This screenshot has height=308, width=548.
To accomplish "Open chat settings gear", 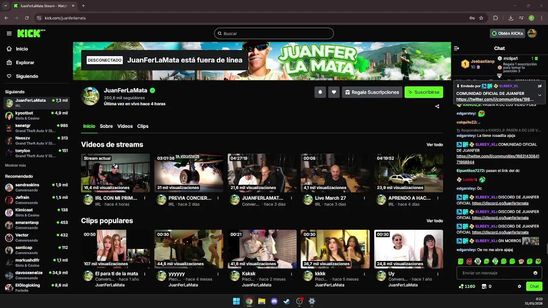I will (519, 286).
